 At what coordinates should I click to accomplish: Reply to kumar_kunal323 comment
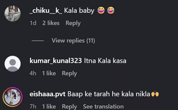[x=69, y=73]
